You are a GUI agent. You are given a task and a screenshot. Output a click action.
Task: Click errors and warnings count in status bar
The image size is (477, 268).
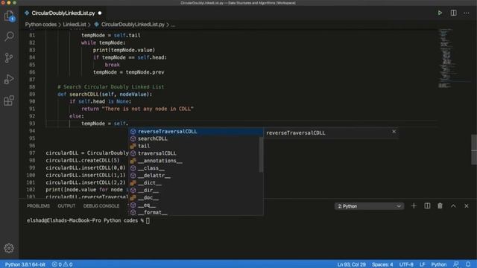pyautogui.click(x=62, y=264)
